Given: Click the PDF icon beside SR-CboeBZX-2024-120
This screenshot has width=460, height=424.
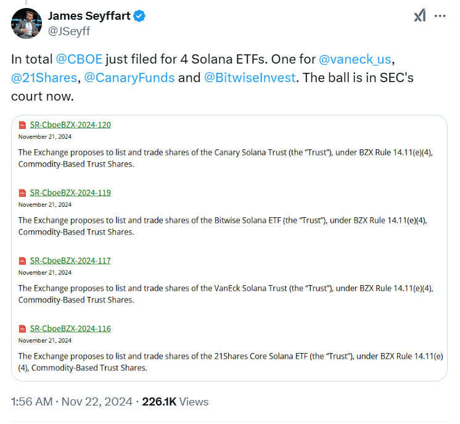Looking at the screenshot, I should (23, 125).
